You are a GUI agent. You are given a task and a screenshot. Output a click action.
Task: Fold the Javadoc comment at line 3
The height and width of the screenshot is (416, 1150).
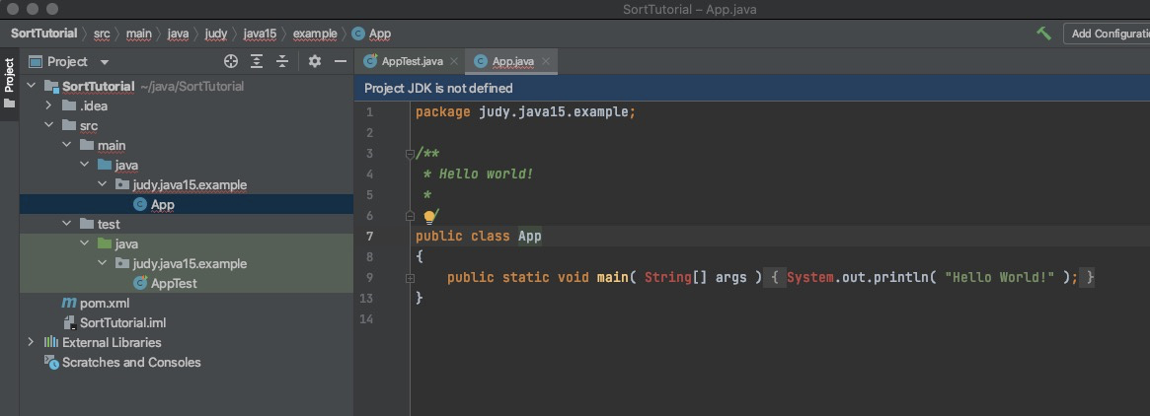410,154
